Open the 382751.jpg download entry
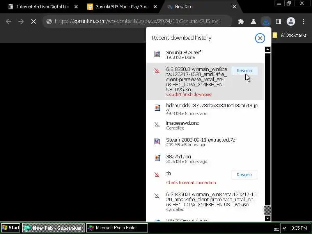312x234 pixels. point(205,159)
